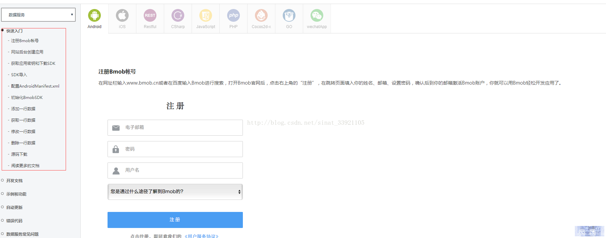The width and height of the screenshot is (606, 238).
Task: Open the 获取应用密钥和下载SDK sidebar item
Action: 33,64
